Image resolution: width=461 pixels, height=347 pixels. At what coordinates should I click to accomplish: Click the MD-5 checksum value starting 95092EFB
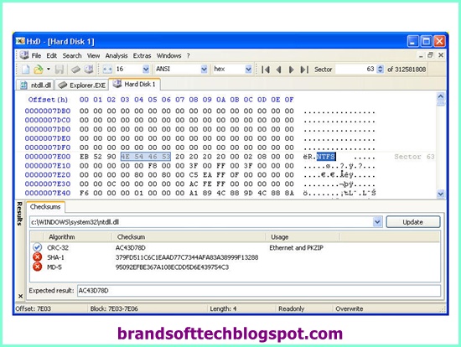pos(172,267)
